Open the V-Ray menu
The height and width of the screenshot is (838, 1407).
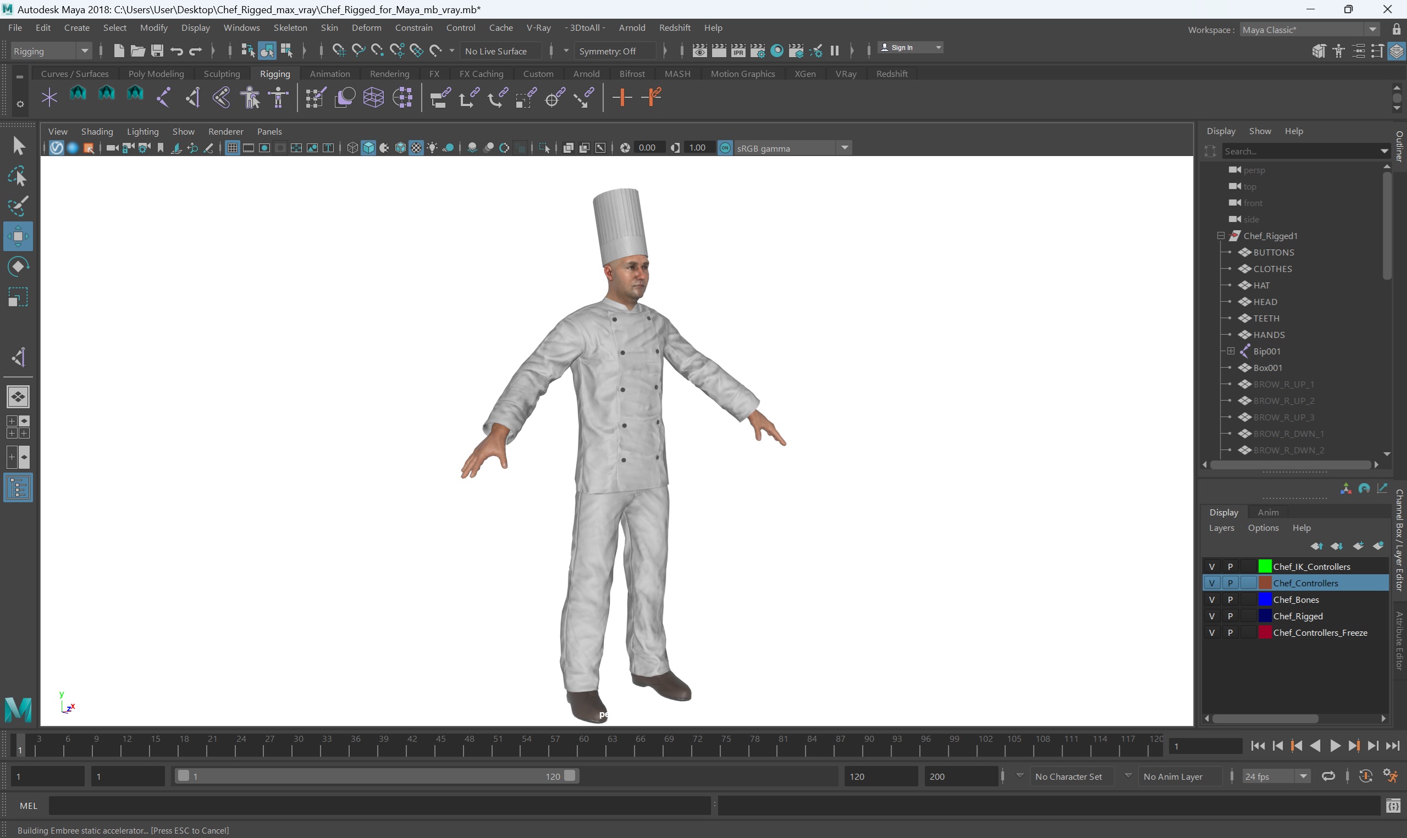pyautogui.click(x=538, y=27)
